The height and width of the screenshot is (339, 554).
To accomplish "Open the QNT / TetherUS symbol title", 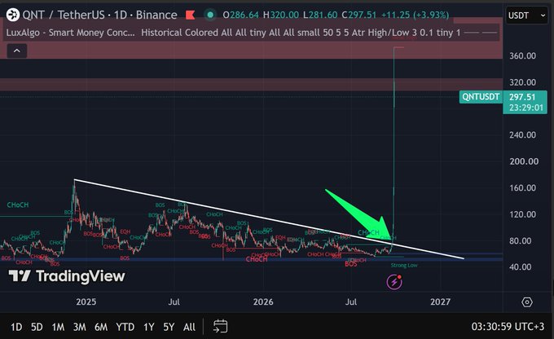I will [x=99, y=15].
